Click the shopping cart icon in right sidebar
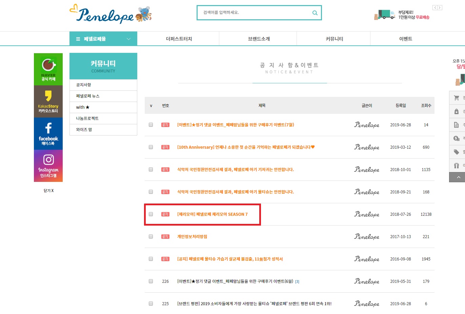 [457, 98]
